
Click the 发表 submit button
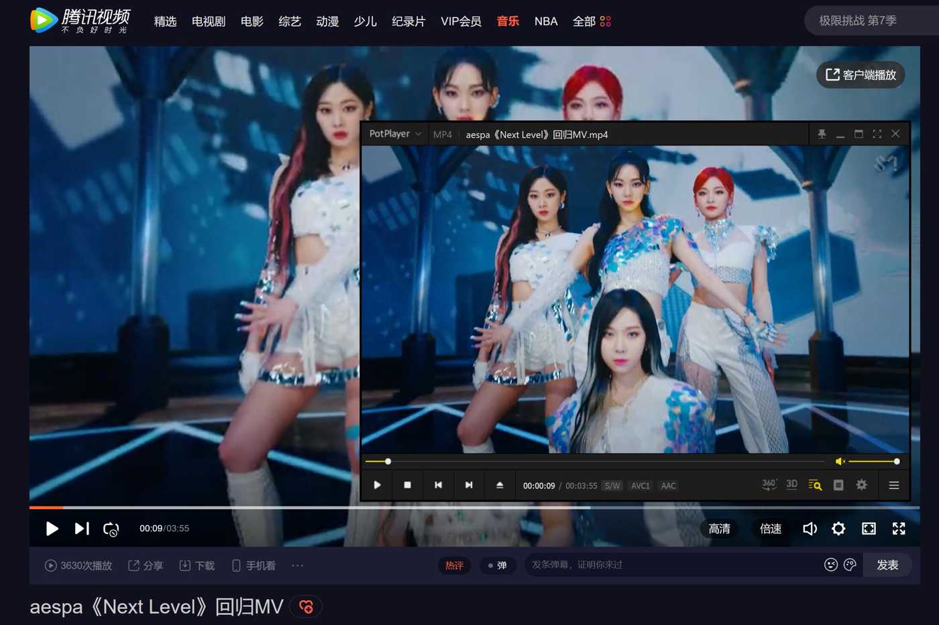click(887, 565)
